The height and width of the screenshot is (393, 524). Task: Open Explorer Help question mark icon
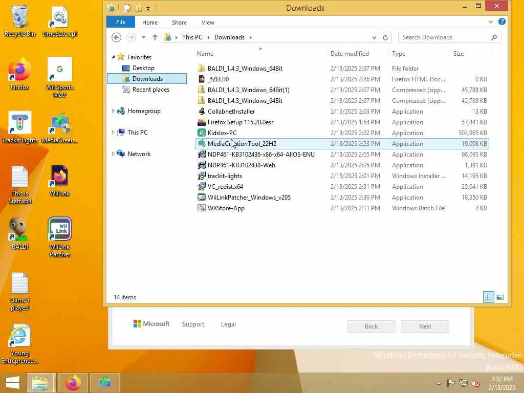coord(501,21)
